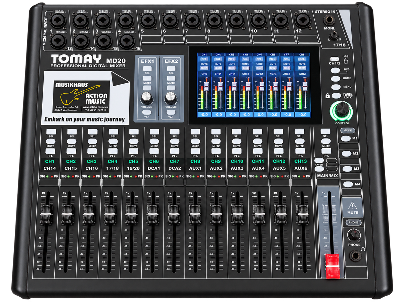Mute hardware channel CH10
Image resolution: width=403 pixels, height=302 pixels.
coord(237,141)
